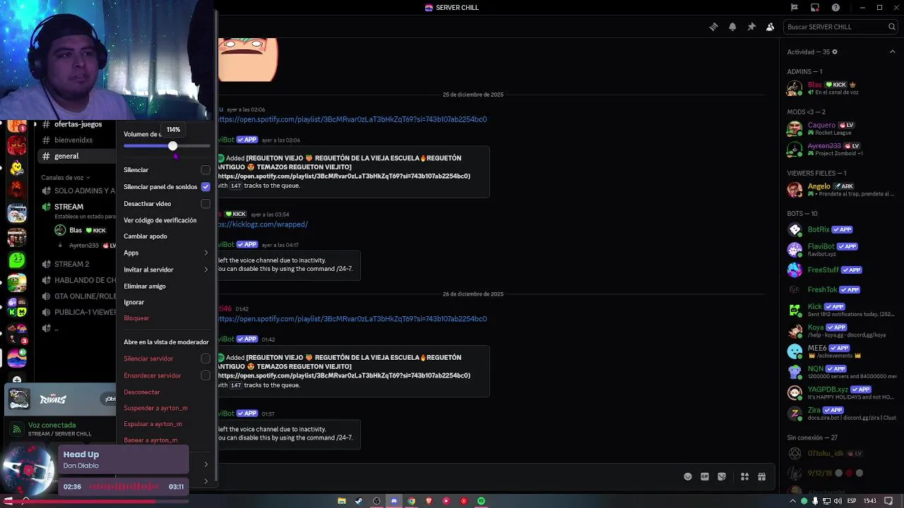Click the MEE6 bot avatar
This screenshot has height=508, width=904.
(x=795, y=351)
